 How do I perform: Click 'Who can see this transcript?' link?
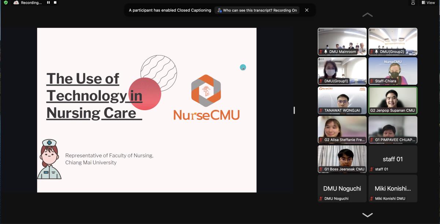tap(257, 10)
